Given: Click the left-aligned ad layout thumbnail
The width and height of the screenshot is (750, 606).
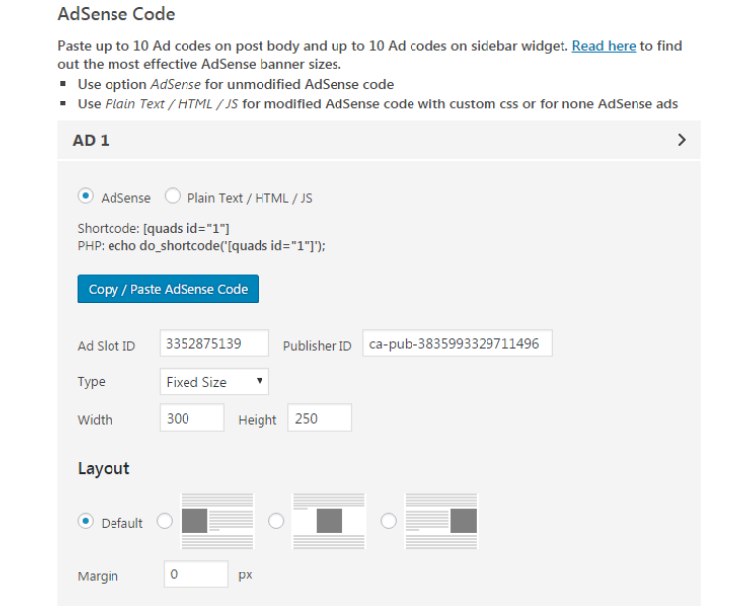Looking at the screenshot, I should click(x=217, y=521).
